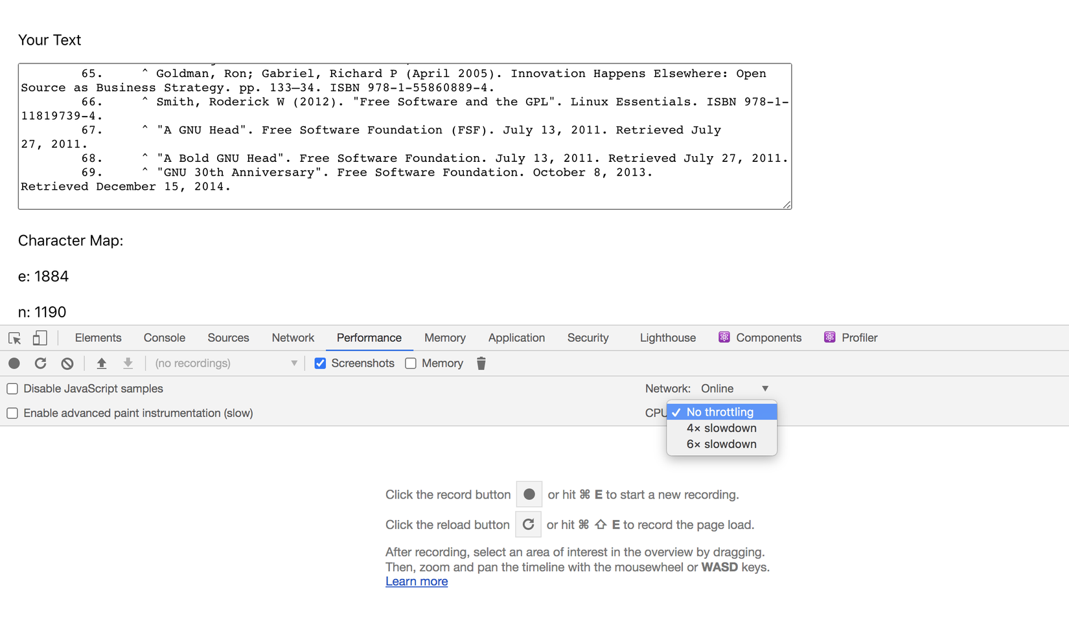Select the Performance tab
Image resolution: width=1069 pixels, height=623 pixels.
pos(369,338)
